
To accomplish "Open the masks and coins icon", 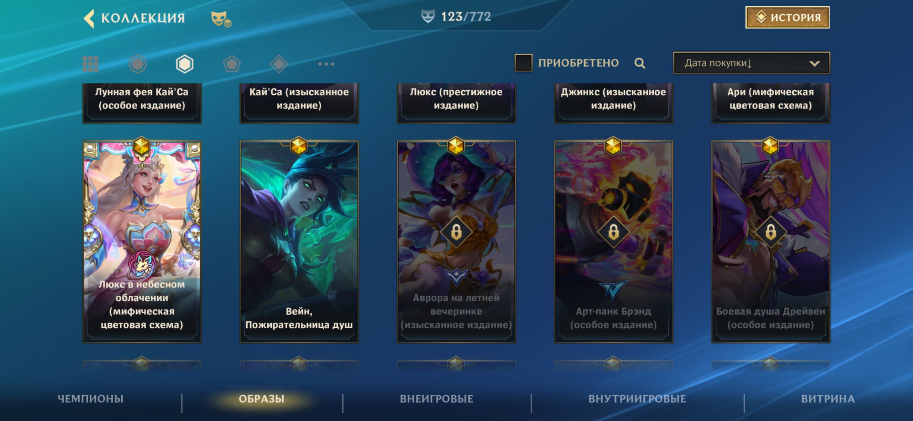I will [221, 19].
